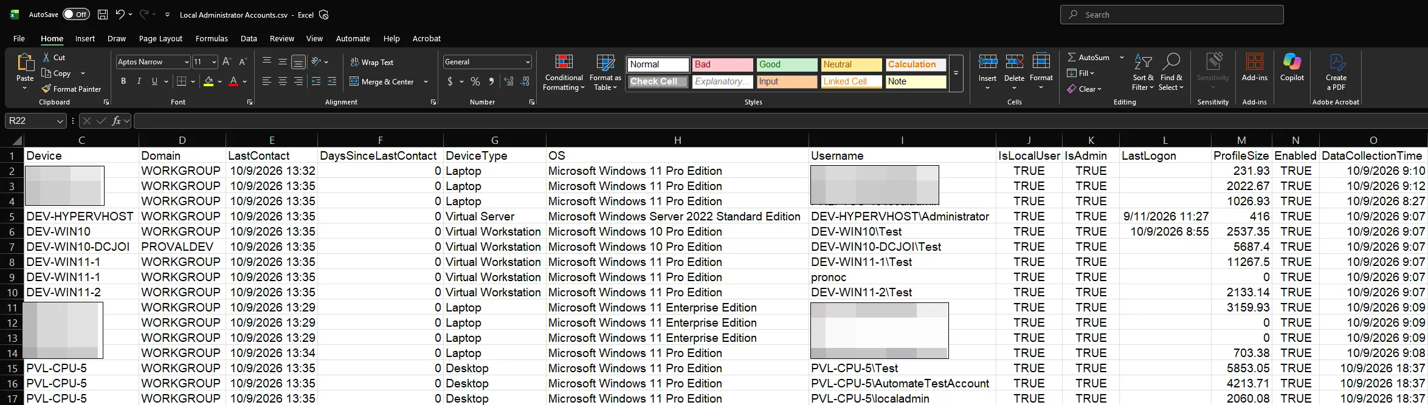
Task: Toggle Bold formatting
Action: click(123, 81)
